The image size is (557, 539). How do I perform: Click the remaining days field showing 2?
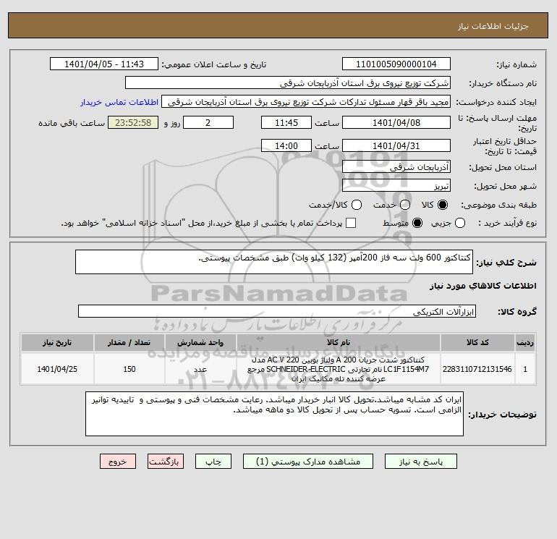click(208, 122)
